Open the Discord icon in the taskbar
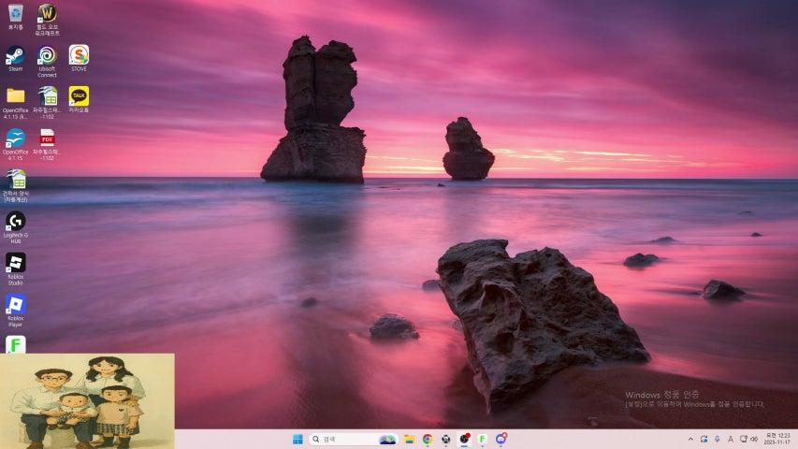 [501, 439]
